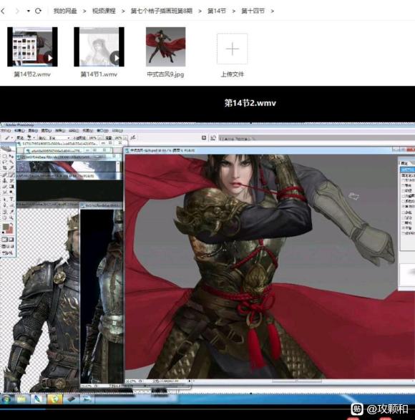Open the brush blending mode dropdown
415x420 pixels.
point(59,138)
